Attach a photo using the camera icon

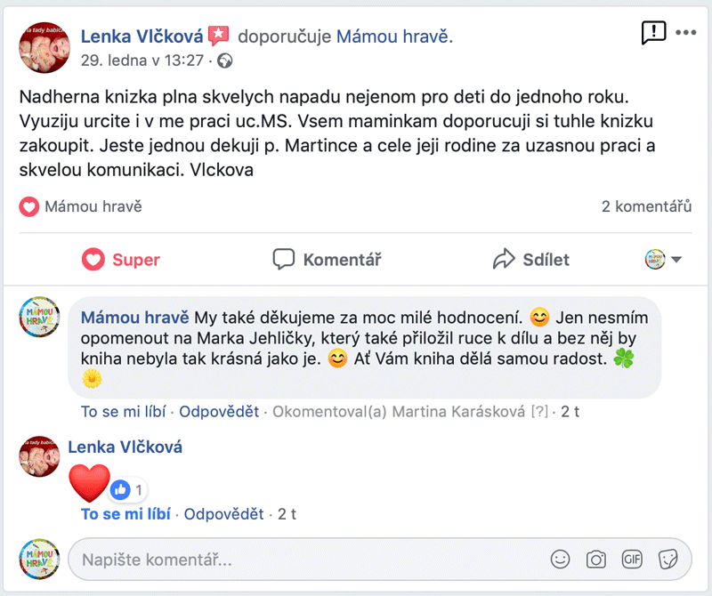tap(595, 560)
